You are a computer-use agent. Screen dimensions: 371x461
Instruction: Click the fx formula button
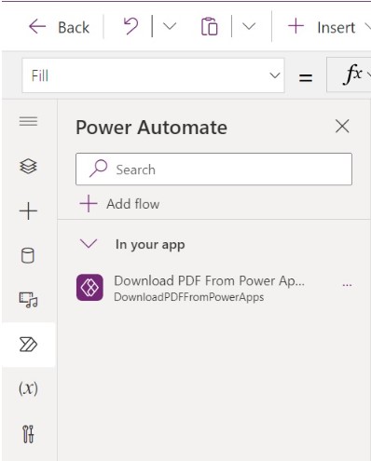353,75
